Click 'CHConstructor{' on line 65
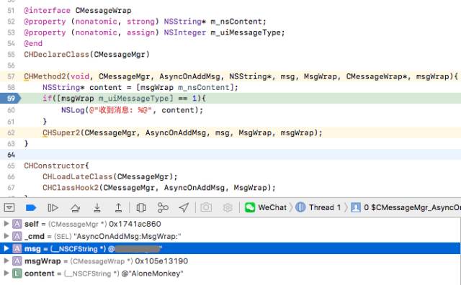This screenshot has width=461, height=285. 56,166
